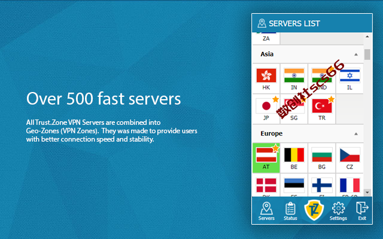Viewport: 383px width, 239px height.
Task: Choose the SG Singapore server
Action: [294, 109]
